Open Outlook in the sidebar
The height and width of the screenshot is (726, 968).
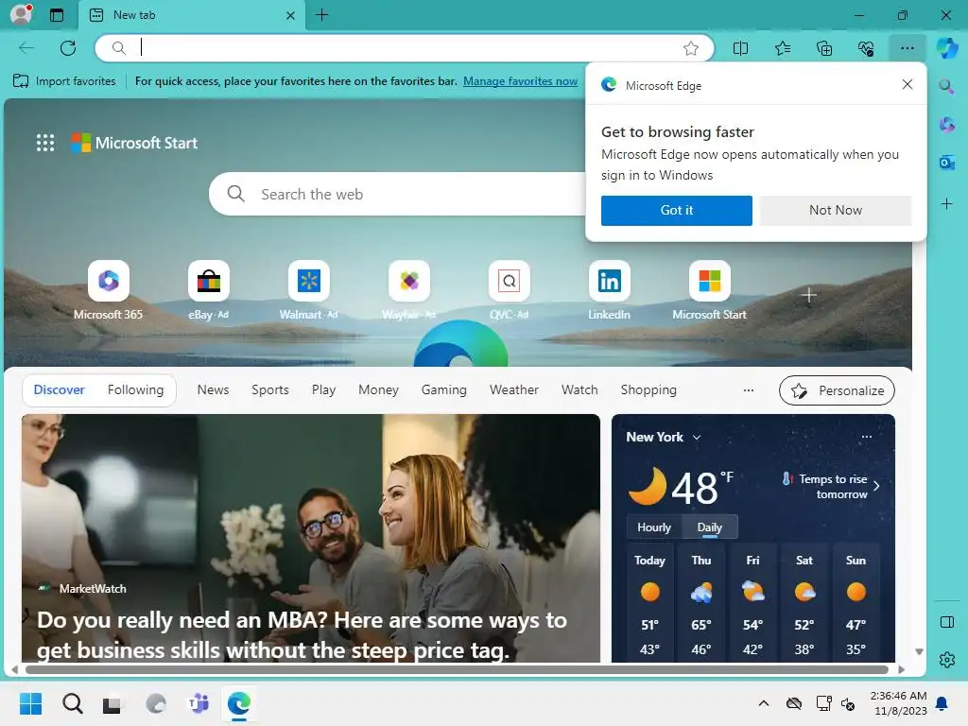[946, 163]
